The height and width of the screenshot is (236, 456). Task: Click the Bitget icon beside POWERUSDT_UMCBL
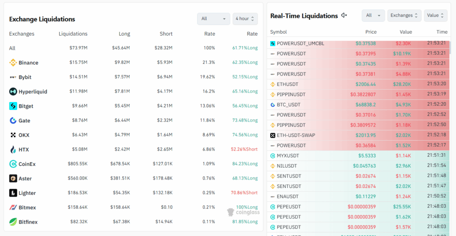[x=273, y=44]
